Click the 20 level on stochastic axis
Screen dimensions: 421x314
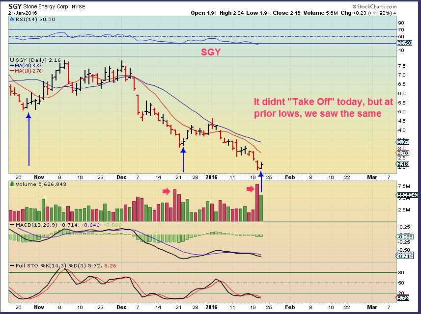point(401,293)
